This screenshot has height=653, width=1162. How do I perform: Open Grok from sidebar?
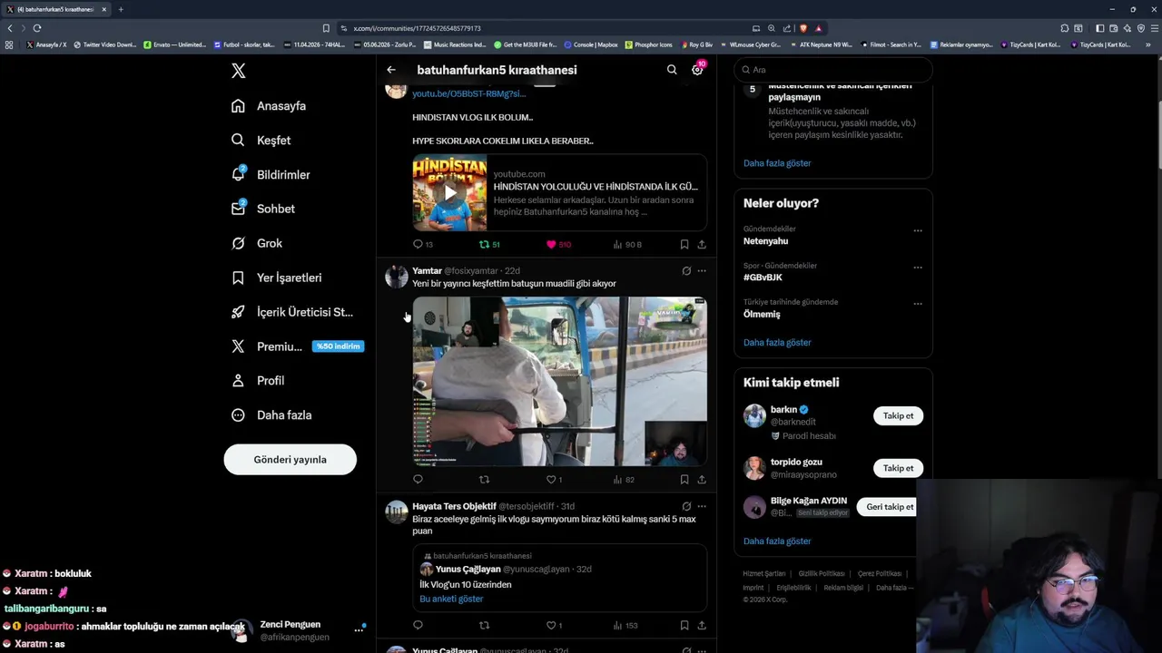coord(257,243)
